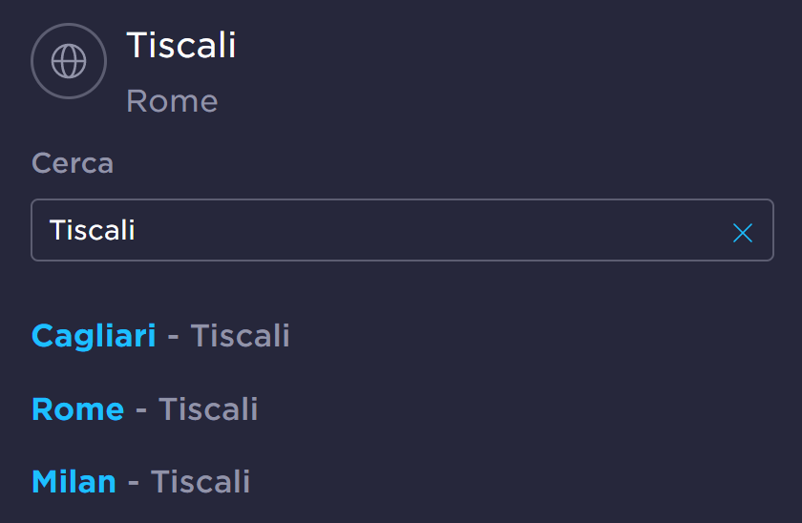Click the bold Rome city name in results
Viewport: 802px width, 523px height.
[x=77, y=409]
